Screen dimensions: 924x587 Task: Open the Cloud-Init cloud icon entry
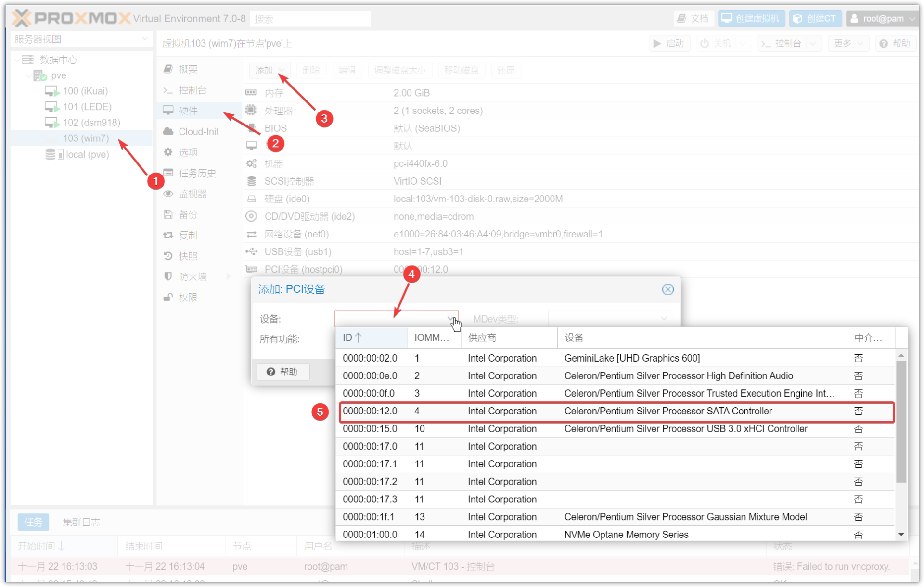point(168,131)
